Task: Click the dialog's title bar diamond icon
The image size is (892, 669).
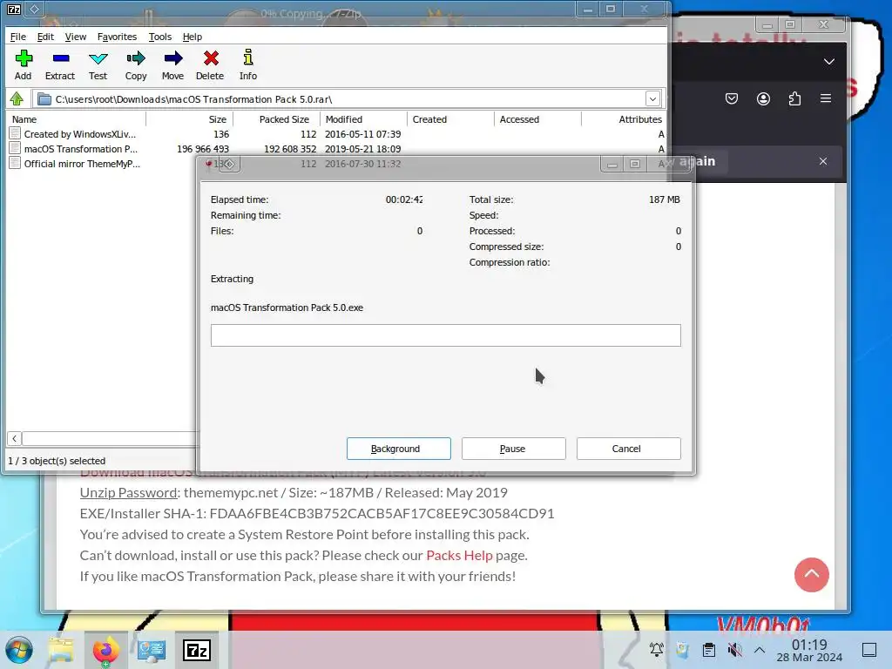Action: [x=229, y=165]
